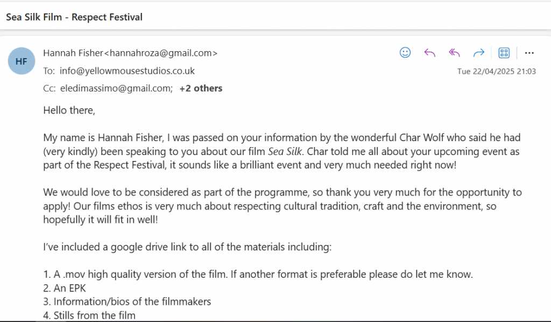This screenshot has height=322, width=551.
Task: Click list item 3 Information/bios of the filmmakers
Action: pos(127,302)
